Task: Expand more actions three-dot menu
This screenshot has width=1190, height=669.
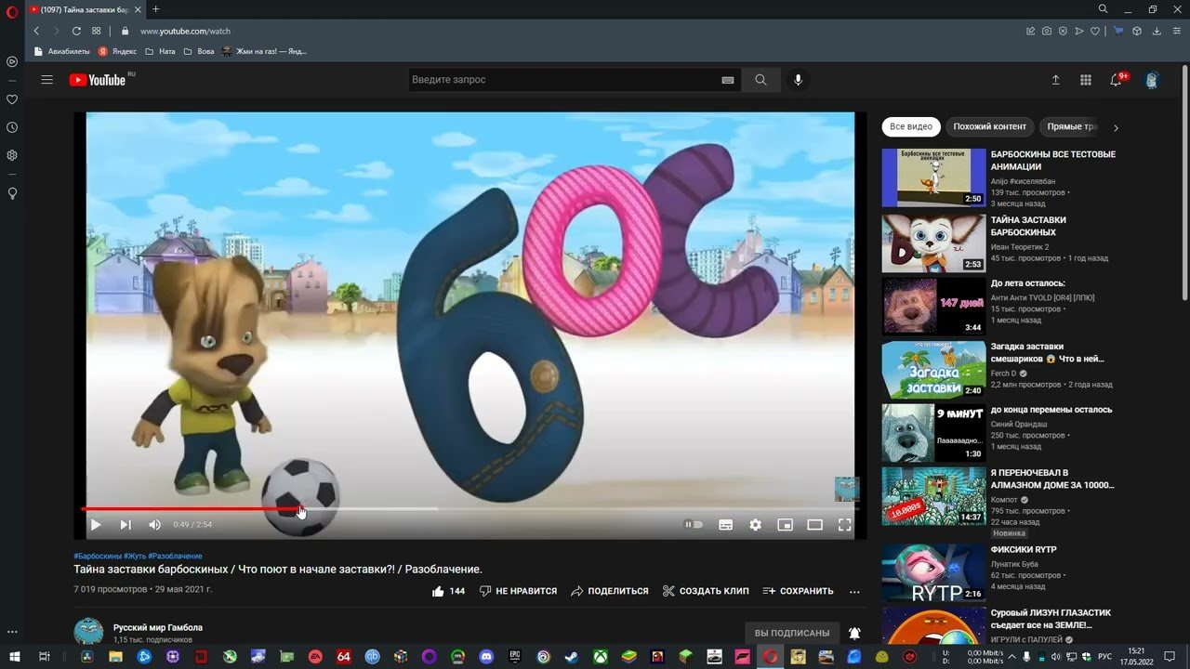Action: tap(854, 591)
